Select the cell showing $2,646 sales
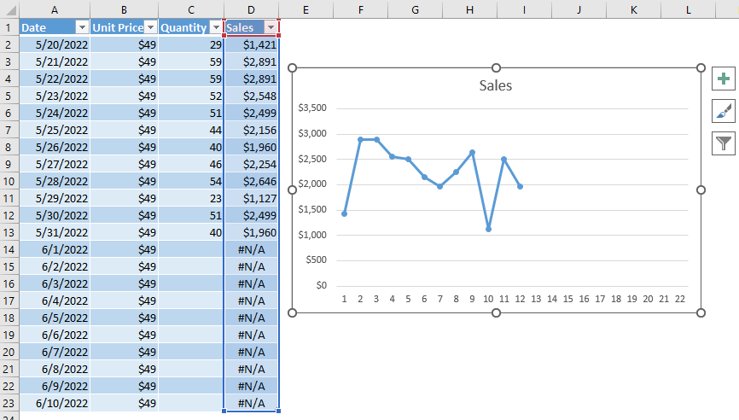The height and width of the screenshot is (420, 739). tap(251, 181)
